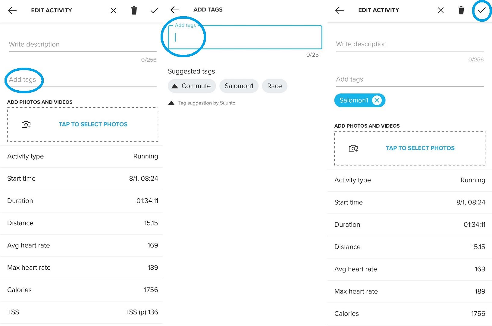Go back from right Edit Activity screen
The width and height of the screenshot is (492, 326).
pyautogui.click(x=339, y=10)
